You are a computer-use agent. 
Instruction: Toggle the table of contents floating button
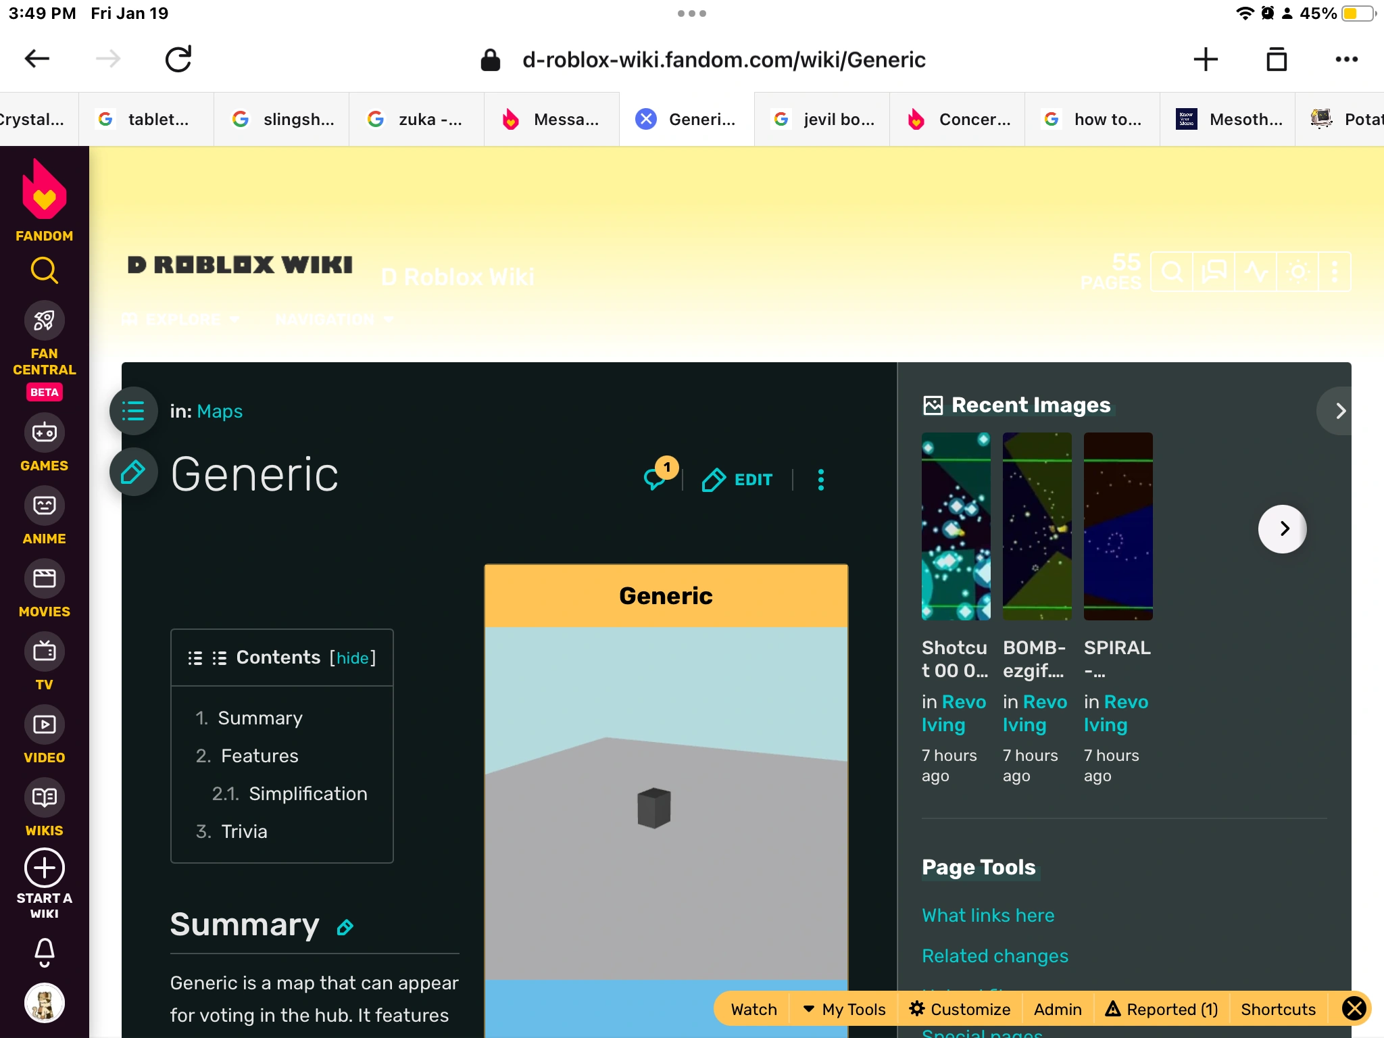[x=133, y=411]
